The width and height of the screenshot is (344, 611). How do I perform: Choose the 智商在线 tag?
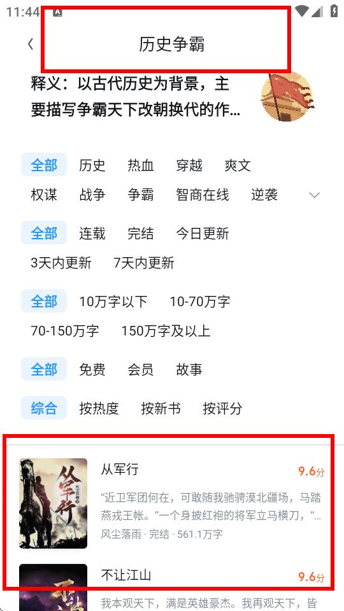point(203,195)
